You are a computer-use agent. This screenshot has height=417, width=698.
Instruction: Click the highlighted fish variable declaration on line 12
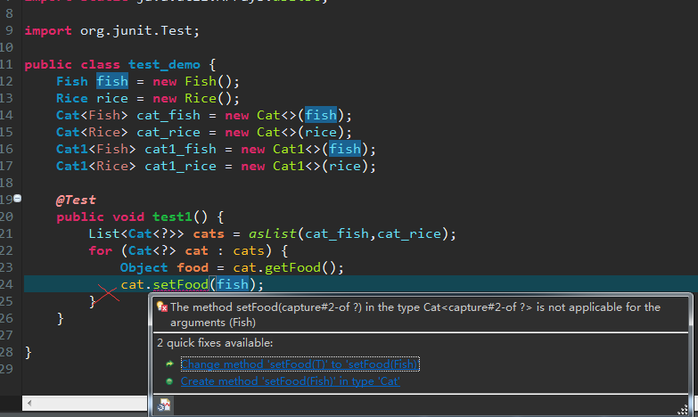click(112, 81)
